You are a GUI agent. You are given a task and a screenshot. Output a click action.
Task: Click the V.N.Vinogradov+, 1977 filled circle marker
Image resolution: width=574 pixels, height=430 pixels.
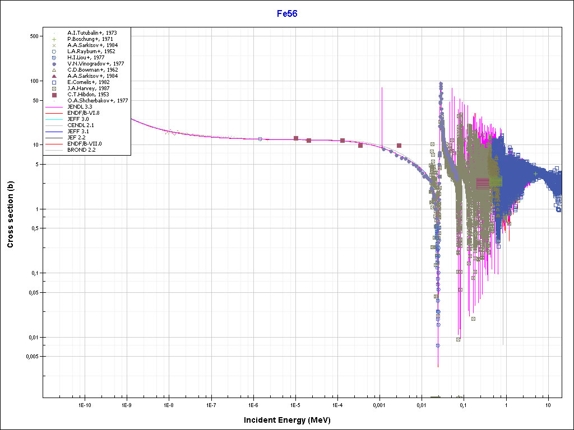point(54,64)
